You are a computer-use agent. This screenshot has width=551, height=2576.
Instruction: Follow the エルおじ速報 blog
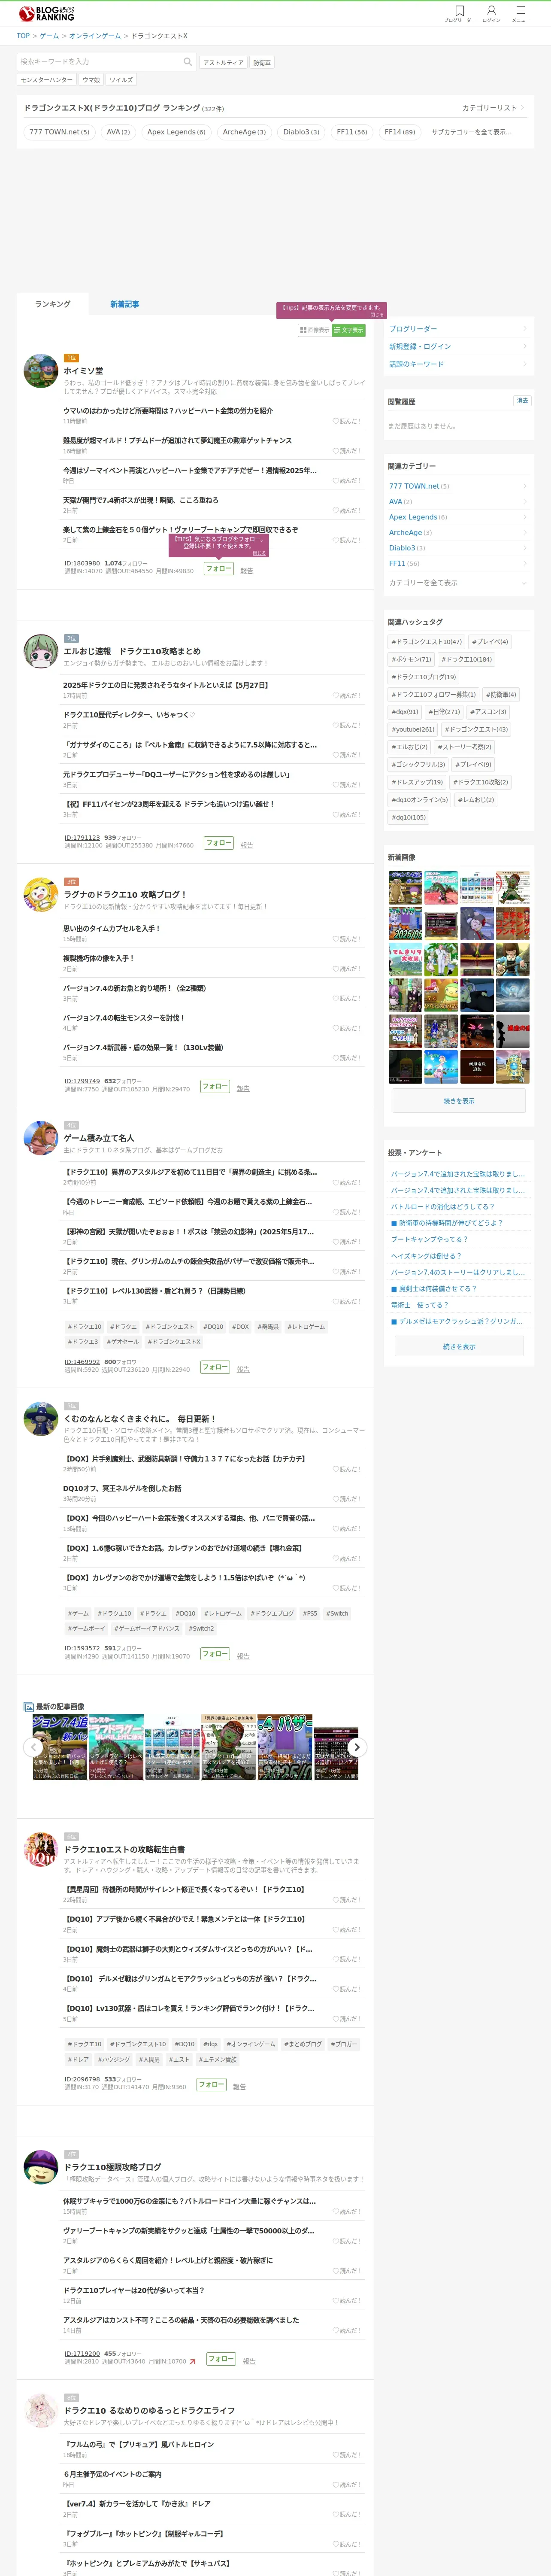[x=219, y=843]
